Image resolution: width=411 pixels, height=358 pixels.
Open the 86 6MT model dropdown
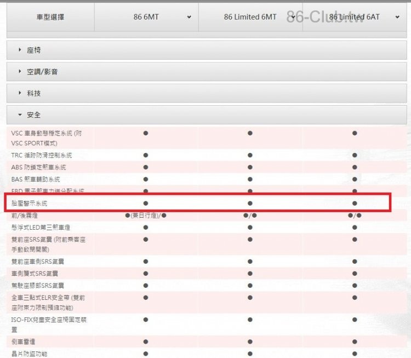(x=146, y=17)
